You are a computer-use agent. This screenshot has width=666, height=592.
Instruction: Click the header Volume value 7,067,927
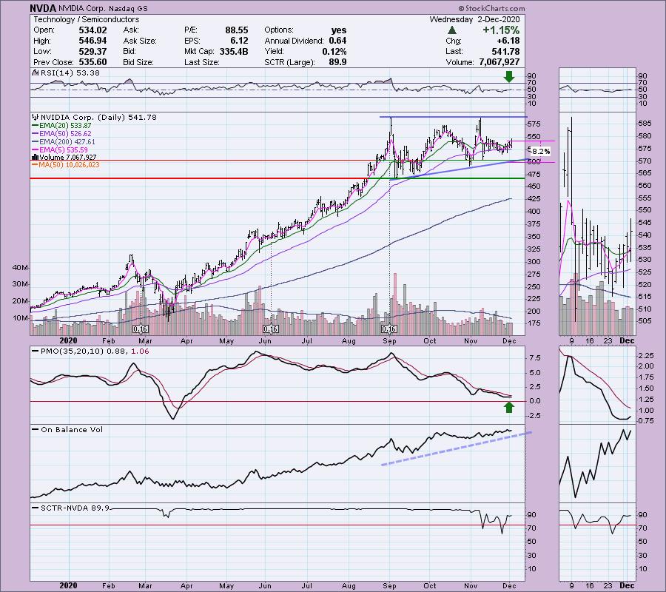tap(499, 62)
